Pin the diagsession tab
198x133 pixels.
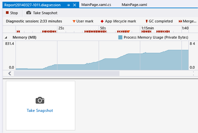(68, 5)
